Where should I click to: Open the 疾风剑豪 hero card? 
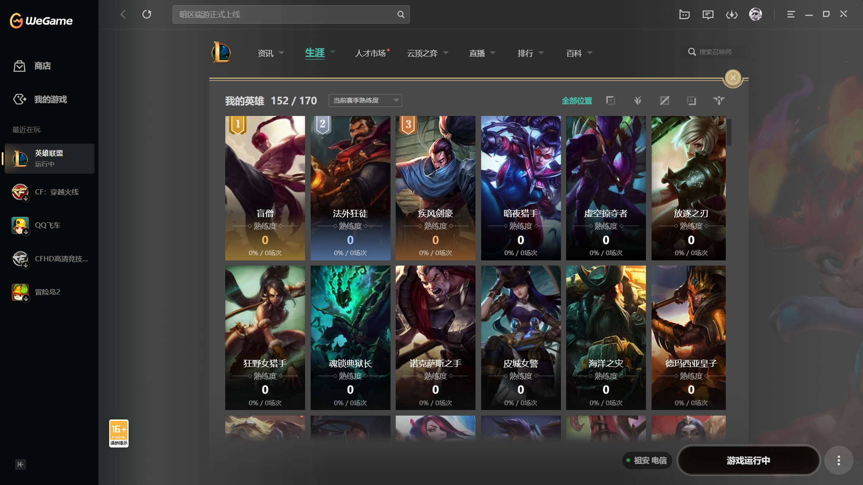(435, 188)
